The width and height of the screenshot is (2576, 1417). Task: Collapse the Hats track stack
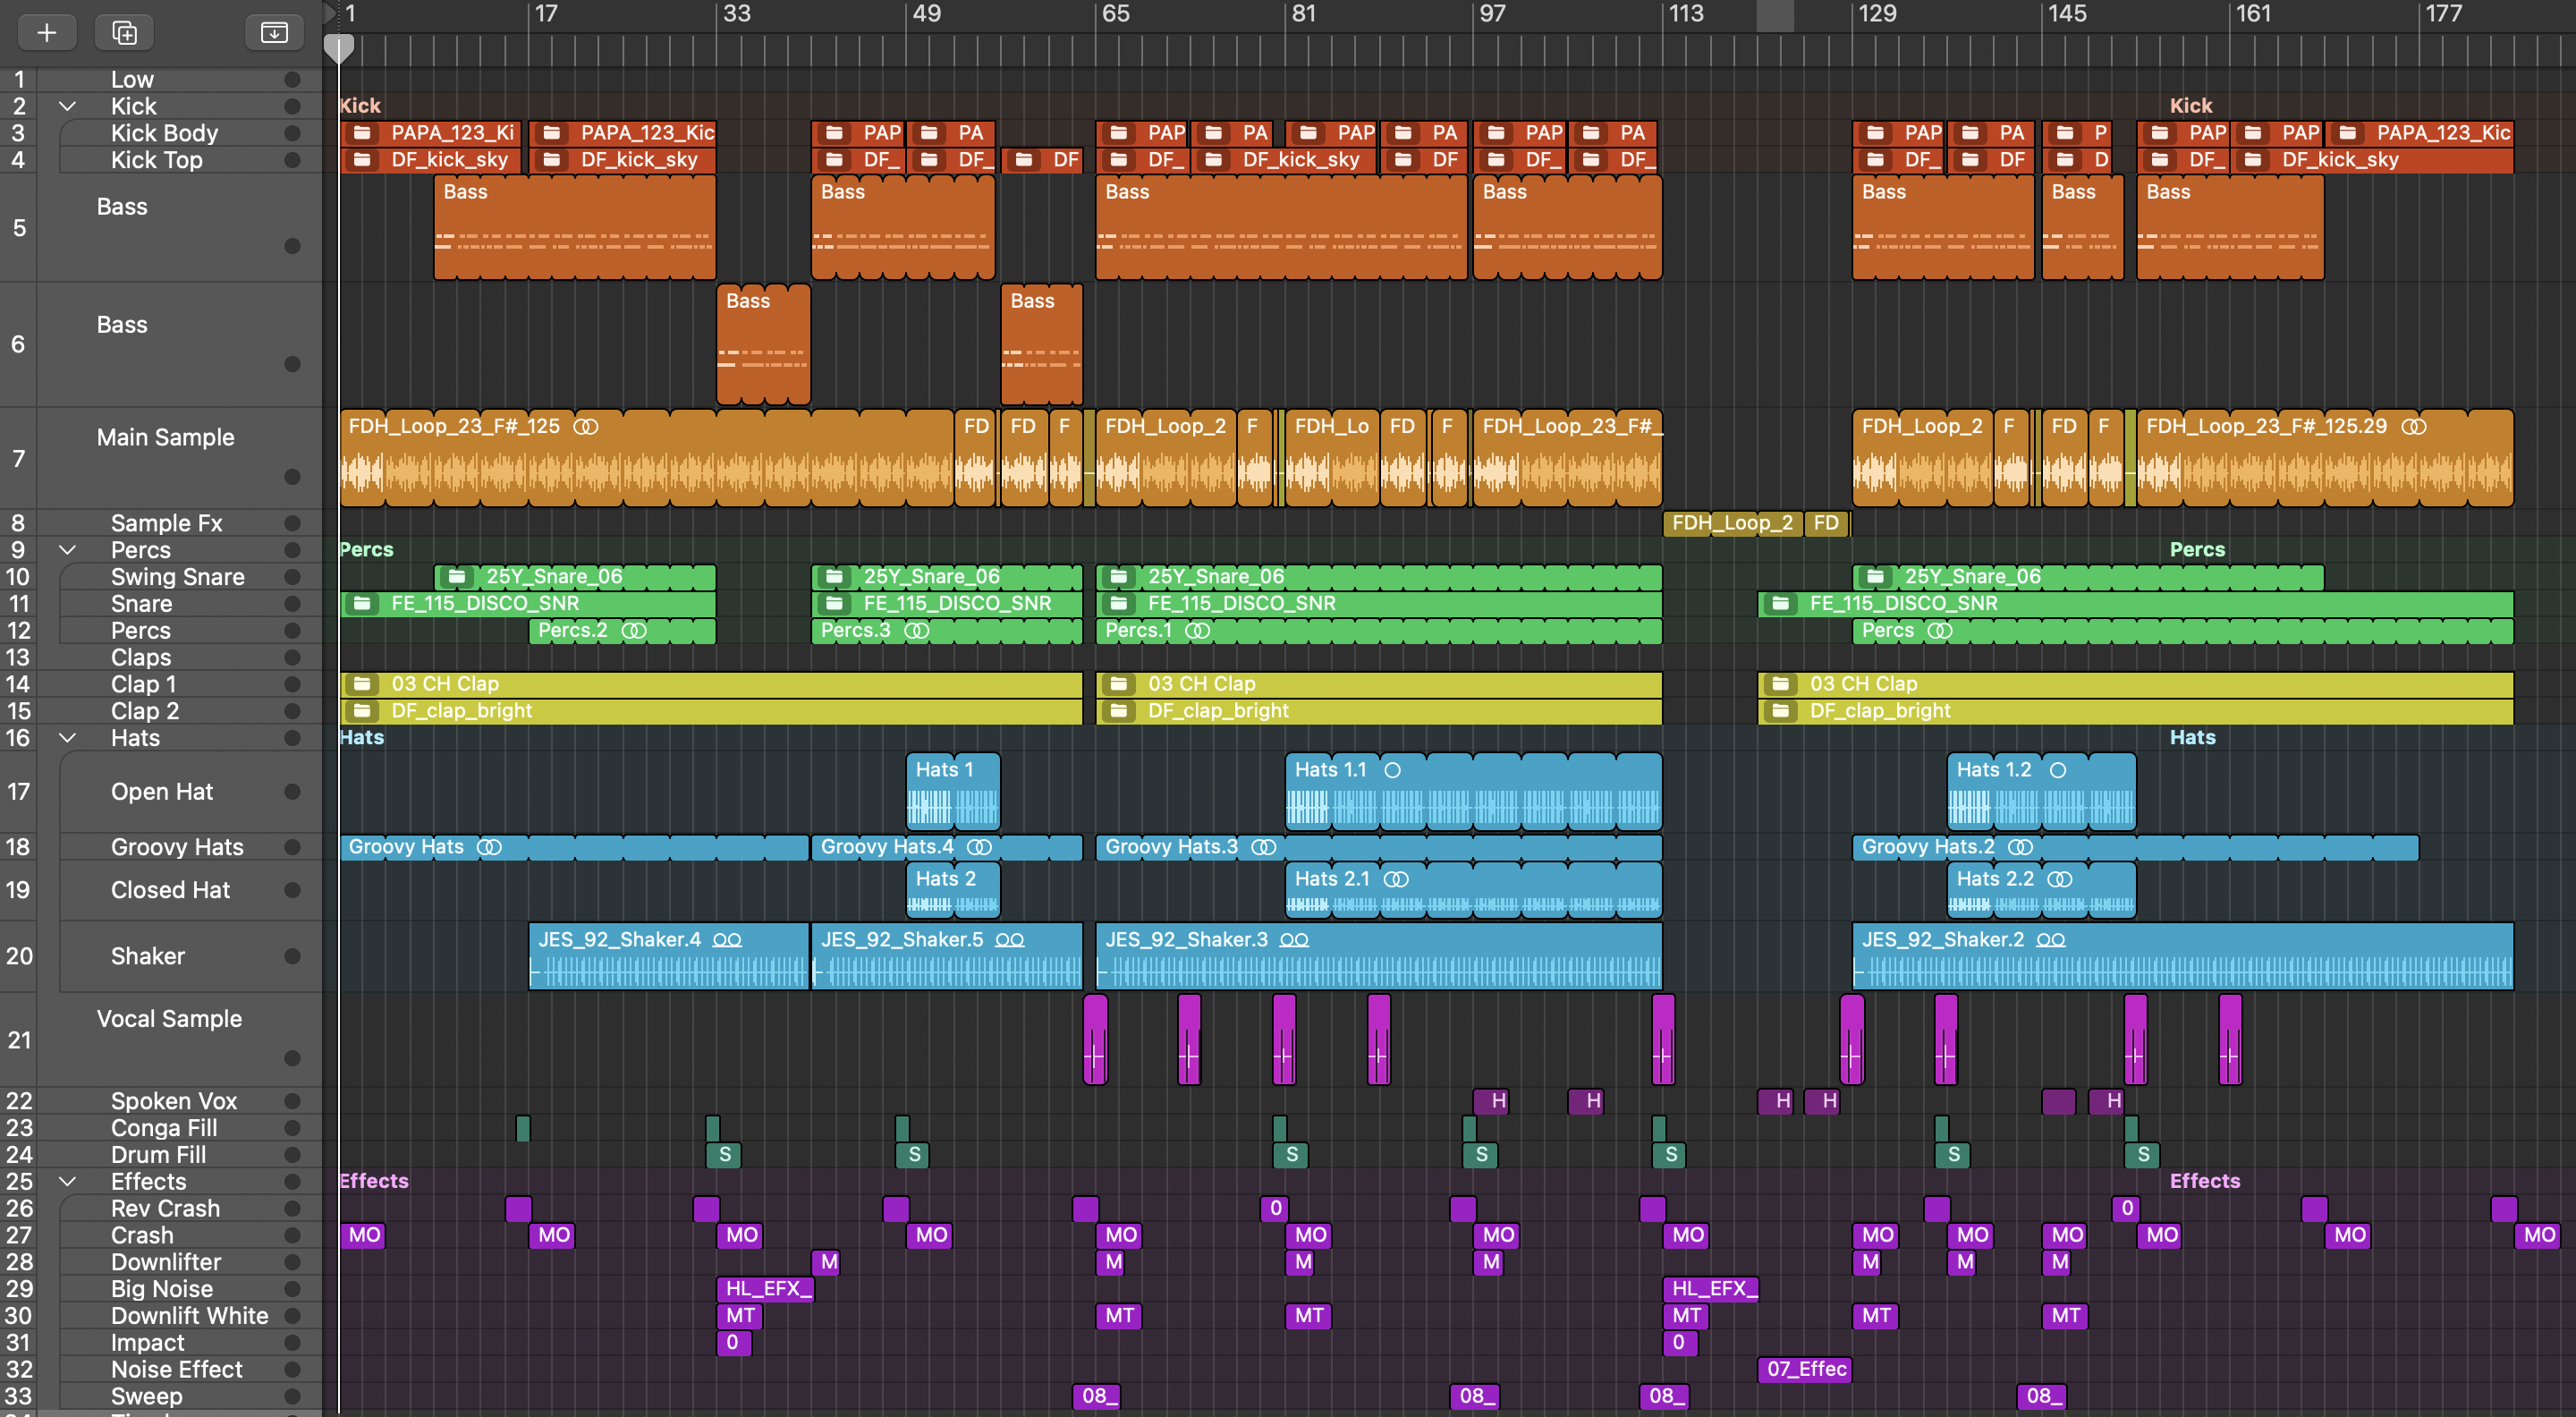click(68, 738)
